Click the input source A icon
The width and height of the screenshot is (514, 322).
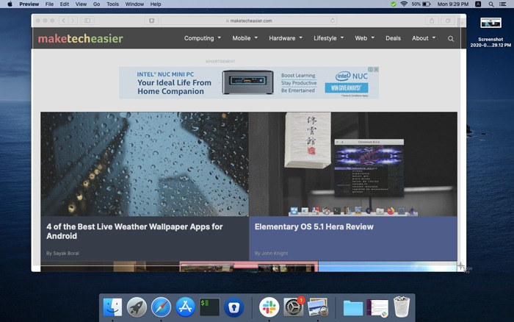tap(478, 4)
